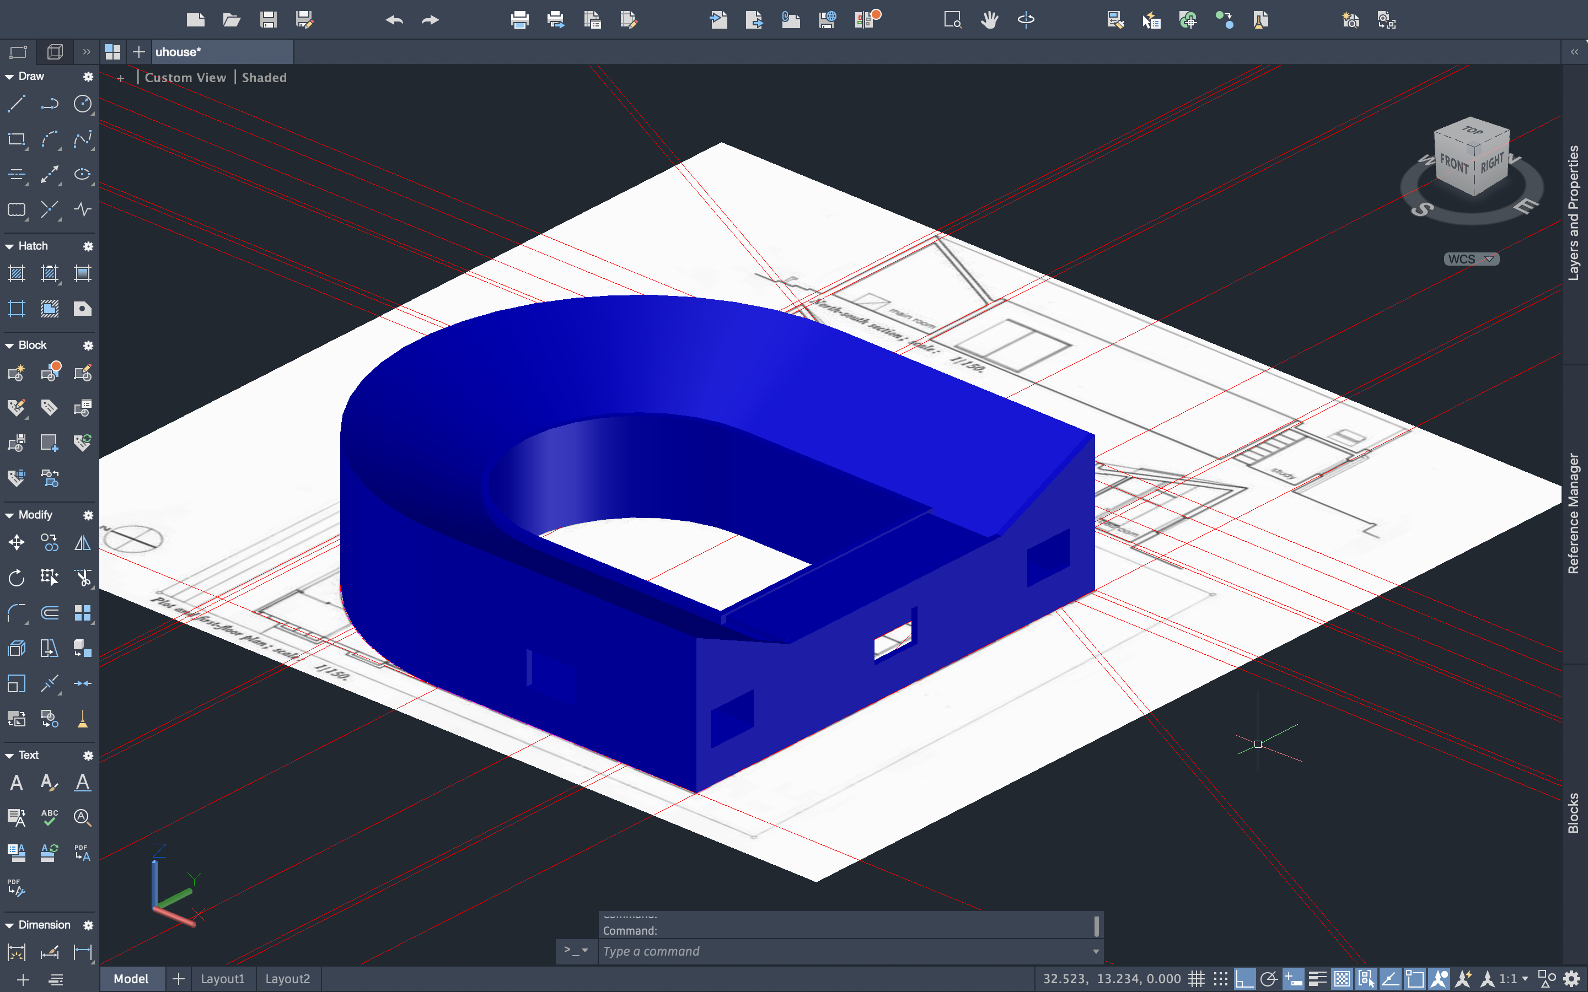Image resolution: width=1588 pixels, height=992 pixels.
Task: Select the uhouse* drawing tab
Action: tap(222, 52)
